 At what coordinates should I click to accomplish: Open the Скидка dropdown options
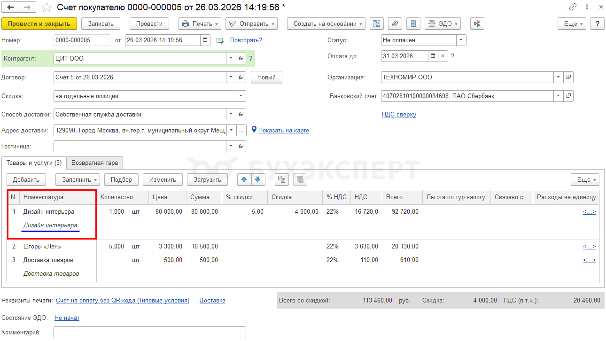coord(241,96)
